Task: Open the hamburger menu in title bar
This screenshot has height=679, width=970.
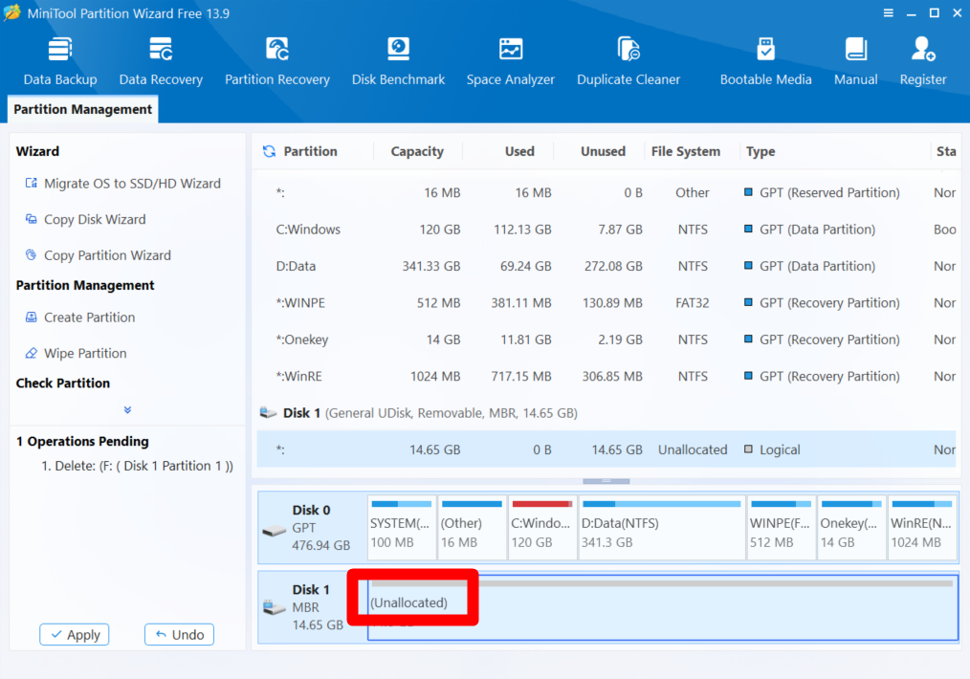Action: (x=889, y=13)
